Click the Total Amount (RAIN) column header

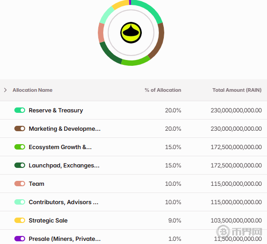[x=237, y=90]
